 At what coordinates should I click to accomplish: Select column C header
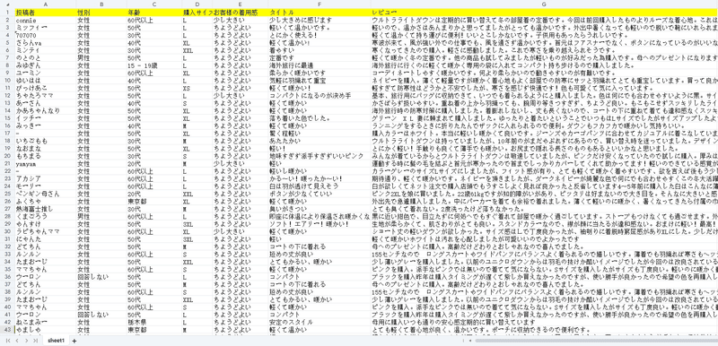coord(154,4)
